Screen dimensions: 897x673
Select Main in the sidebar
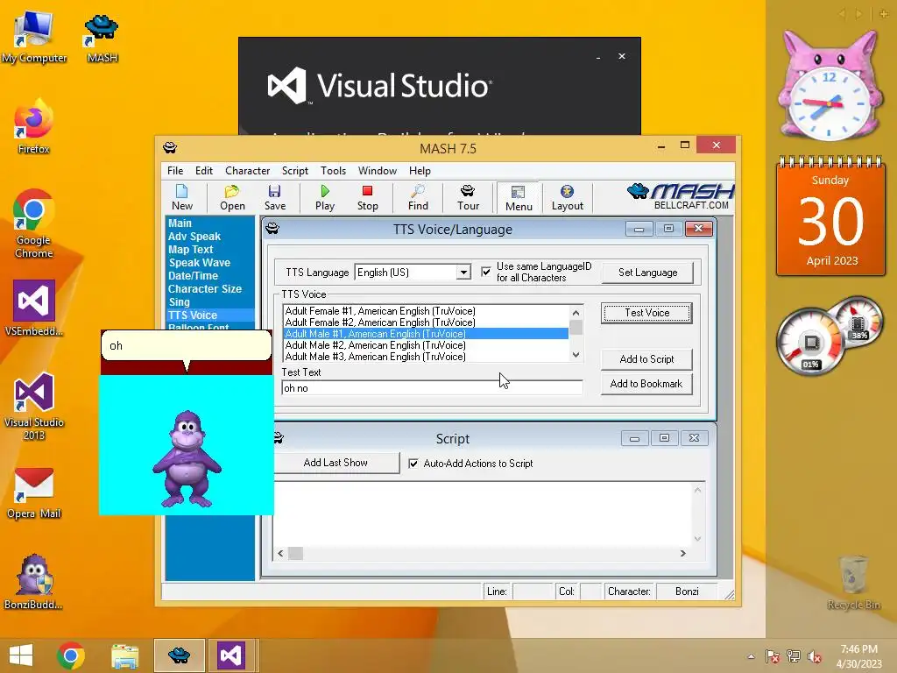[x=180, y=223]
